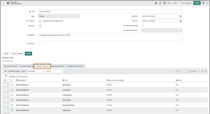210x114 pixels.
Task: Open the form context menu hamburger icon
Action: coord(8,3)
